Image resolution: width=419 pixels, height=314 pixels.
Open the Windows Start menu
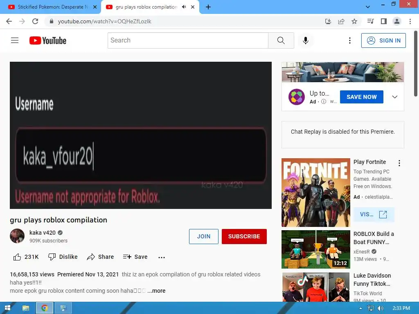click(7, 308)
